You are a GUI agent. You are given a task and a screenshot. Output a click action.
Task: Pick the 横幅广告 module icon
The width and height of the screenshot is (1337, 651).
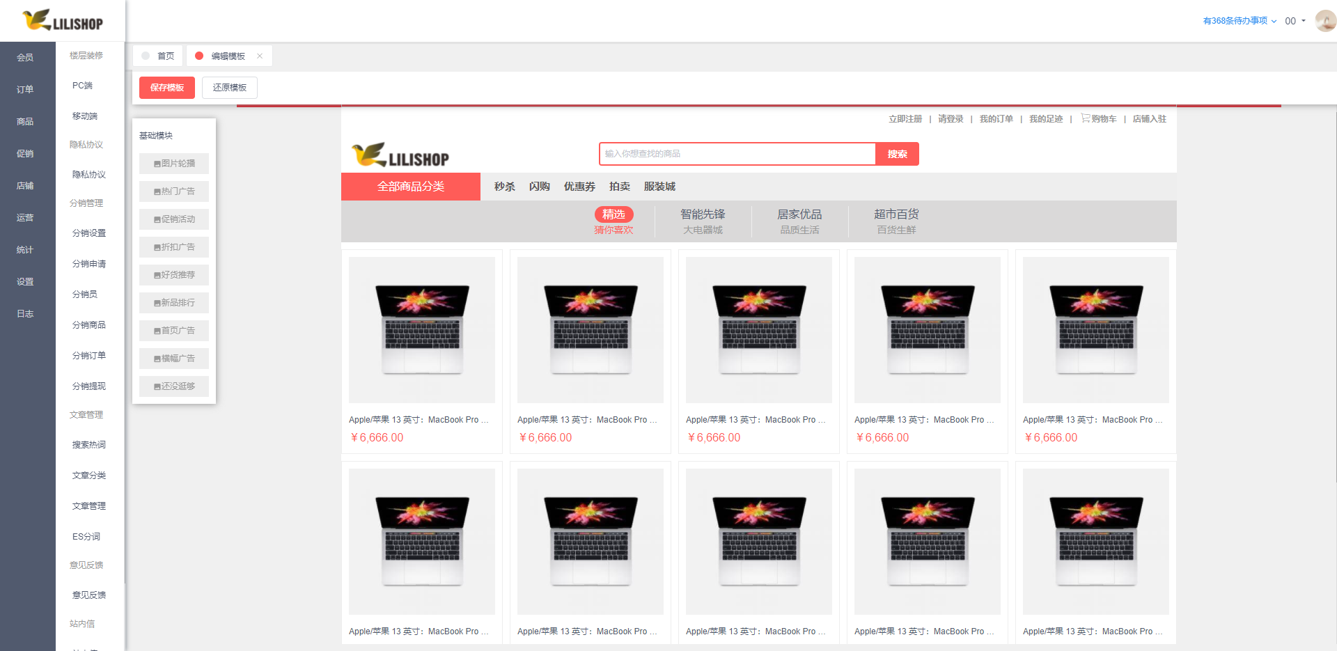click(157, 359)
